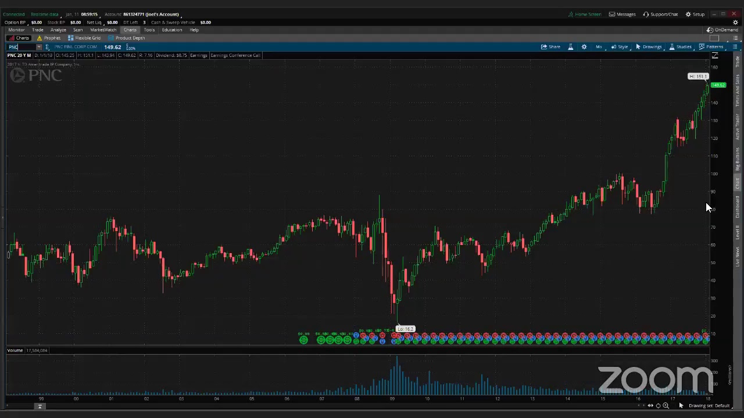Open the Setup menu
The height and width of the screenshot is (418, 744).
point(695,14)
